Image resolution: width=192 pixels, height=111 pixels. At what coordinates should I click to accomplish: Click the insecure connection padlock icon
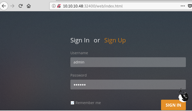point(59,6)
